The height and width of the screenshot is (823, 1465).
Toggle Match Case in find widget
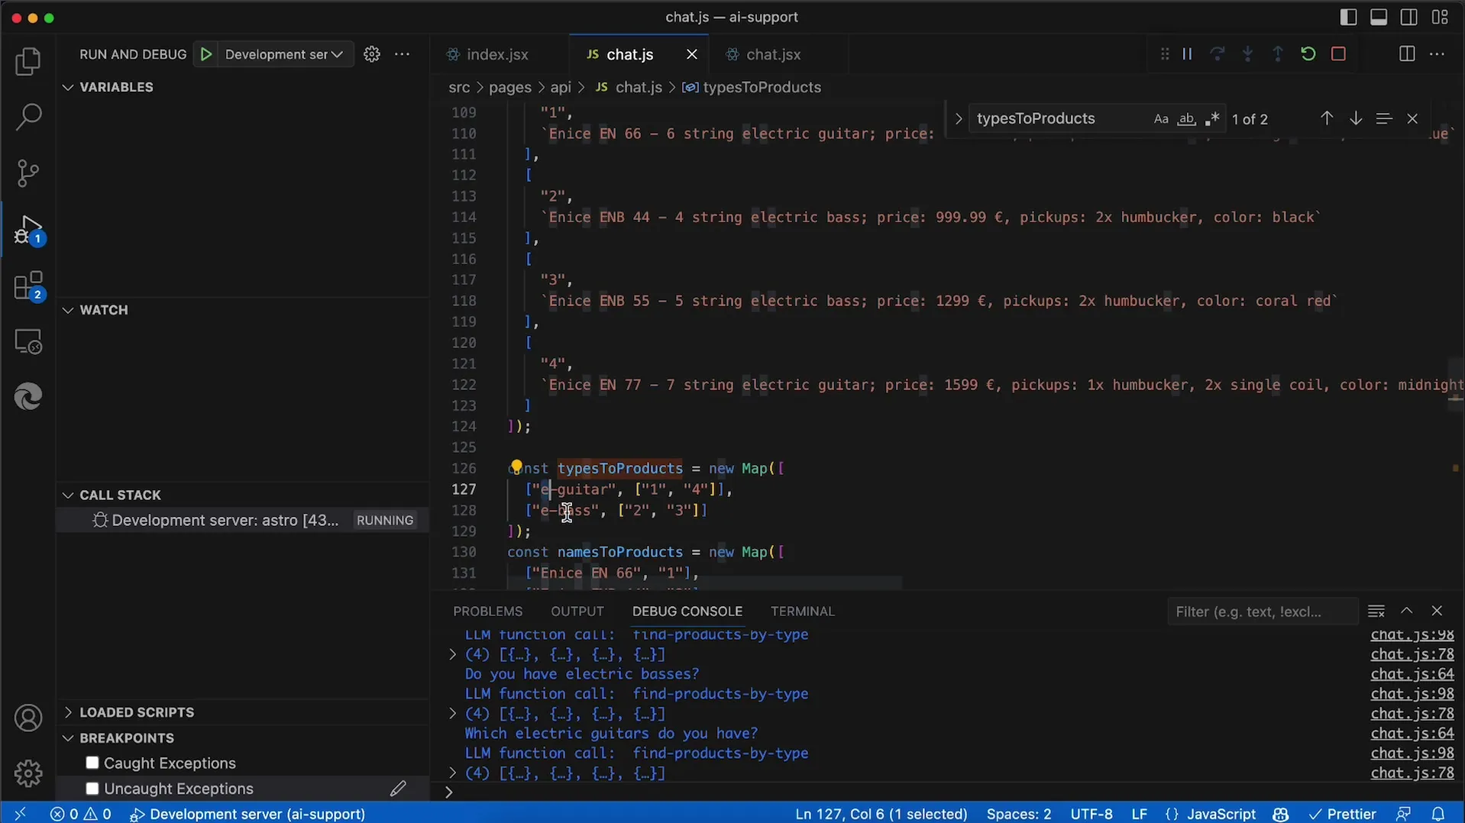1161,119
